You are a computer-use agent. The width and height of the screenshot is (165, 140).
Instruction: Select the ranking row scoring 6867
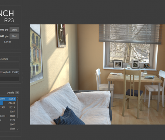click(8, 124)
